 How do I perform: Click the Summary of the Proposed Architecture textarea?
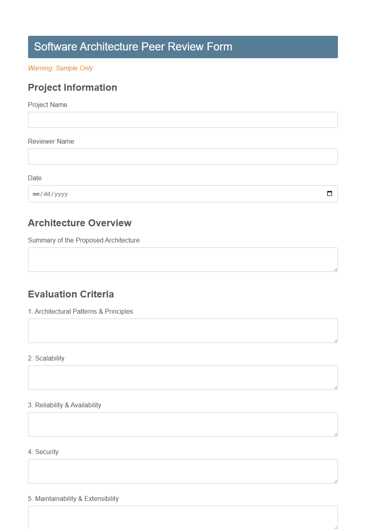click(x=183, y=259)
